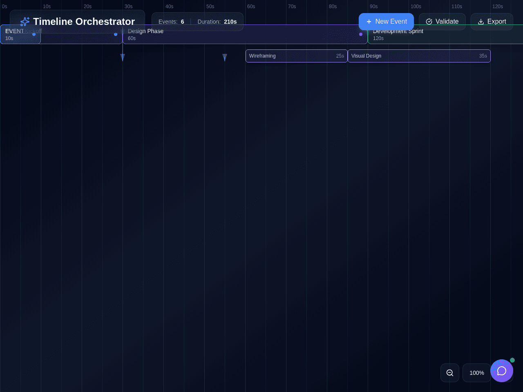Click the "50s" ruler tick label
This screenshot has width=523, height=392.
[x=210, y=7]
